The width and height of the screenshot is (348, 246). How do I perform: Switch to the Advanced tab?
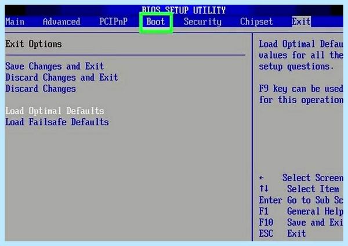[x=61, y=22]
